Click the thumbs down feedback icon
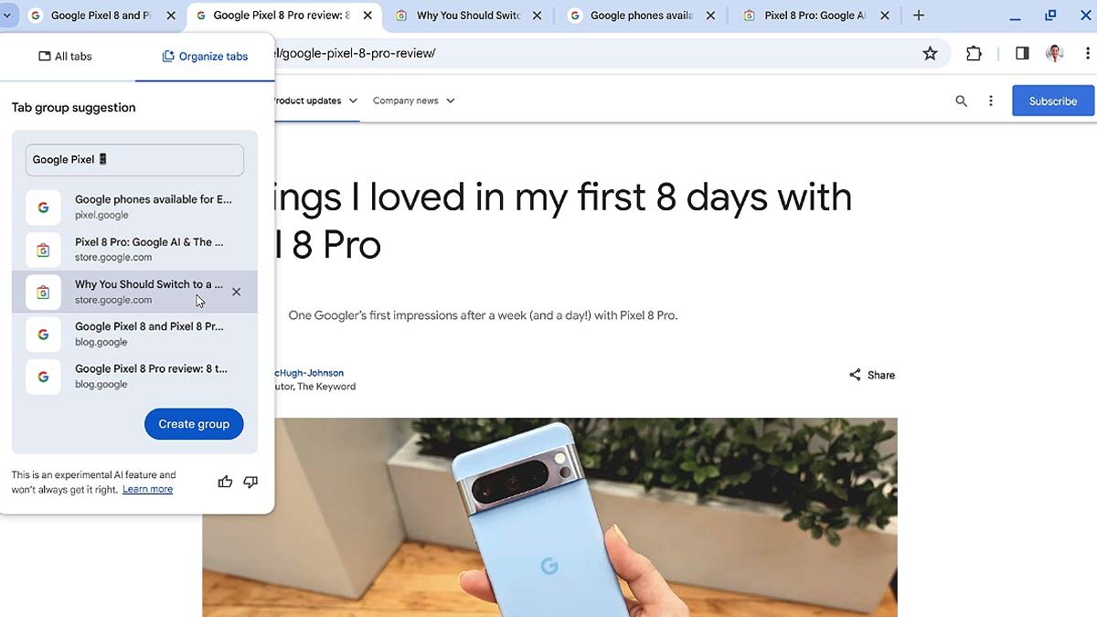The image size is (1097, 617). 250,482
